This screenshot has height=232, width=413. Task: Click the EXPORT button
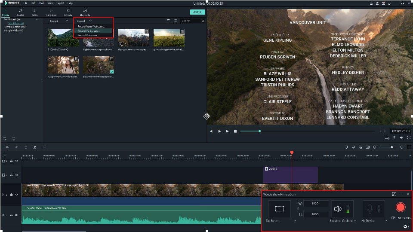click(197, 12)
